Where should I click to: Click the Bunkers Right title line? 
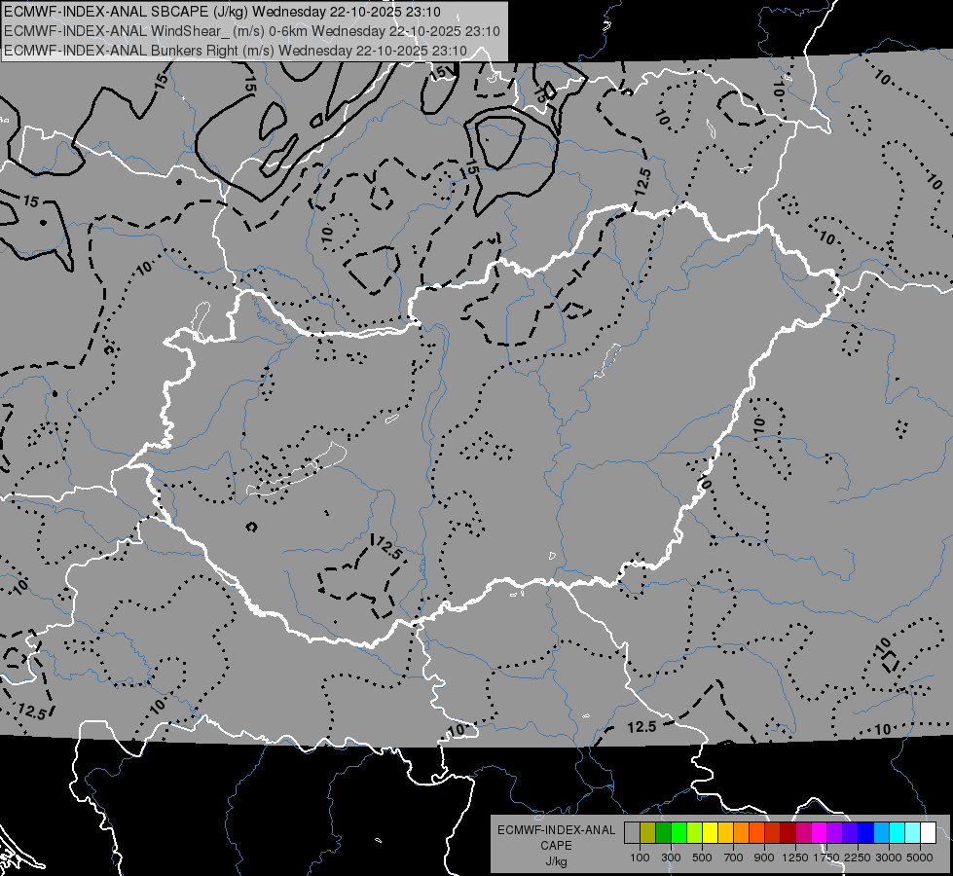coord(236,51)
